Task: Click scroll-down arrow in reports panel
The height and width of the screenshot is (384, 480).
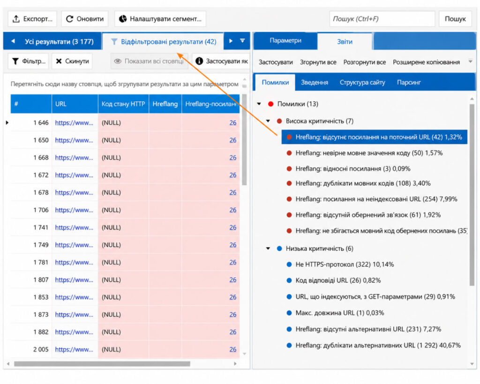Action: pos(472,364)
